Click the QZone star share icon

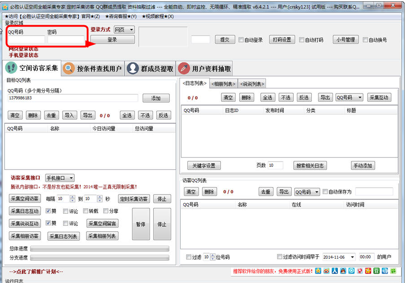coord(319,271)
